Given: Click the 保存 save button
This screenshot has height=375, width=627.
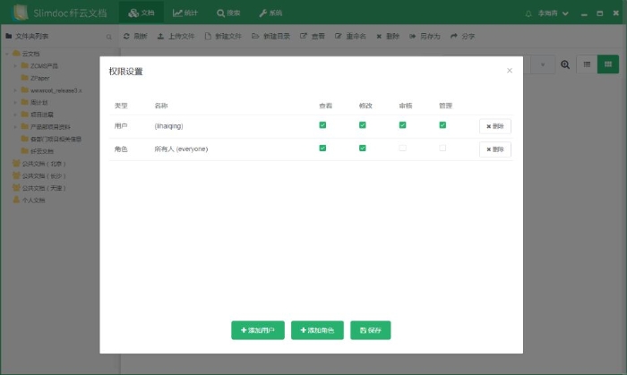Looking at the screenshot, I should click(x=371, y=330).
